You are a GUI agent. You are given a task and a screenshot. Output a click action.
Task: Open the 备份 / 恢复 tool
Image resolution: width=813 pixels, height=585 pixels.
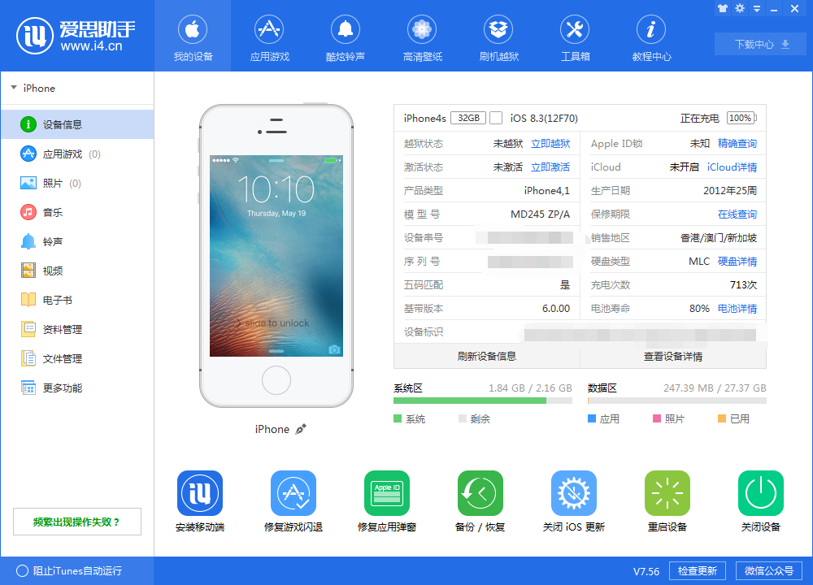point(480,493)
